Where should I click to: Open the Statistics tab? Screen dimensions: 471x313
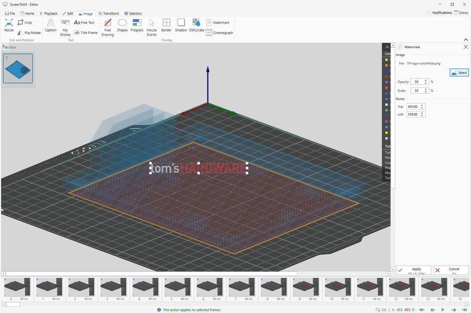coord(133,14)
